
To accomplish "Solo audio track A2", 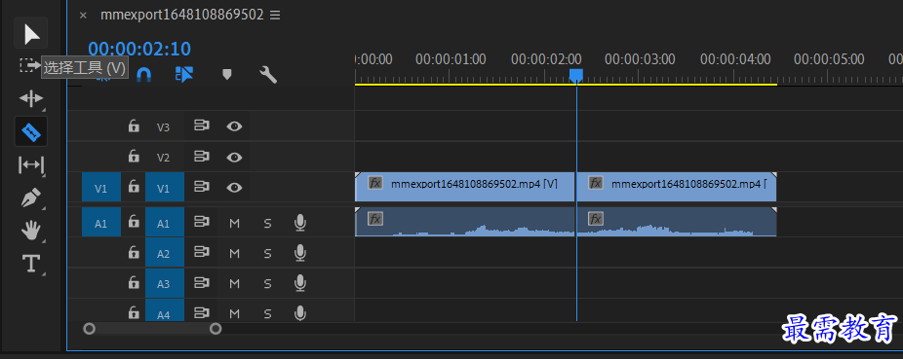I will click(x=267, y=253).
